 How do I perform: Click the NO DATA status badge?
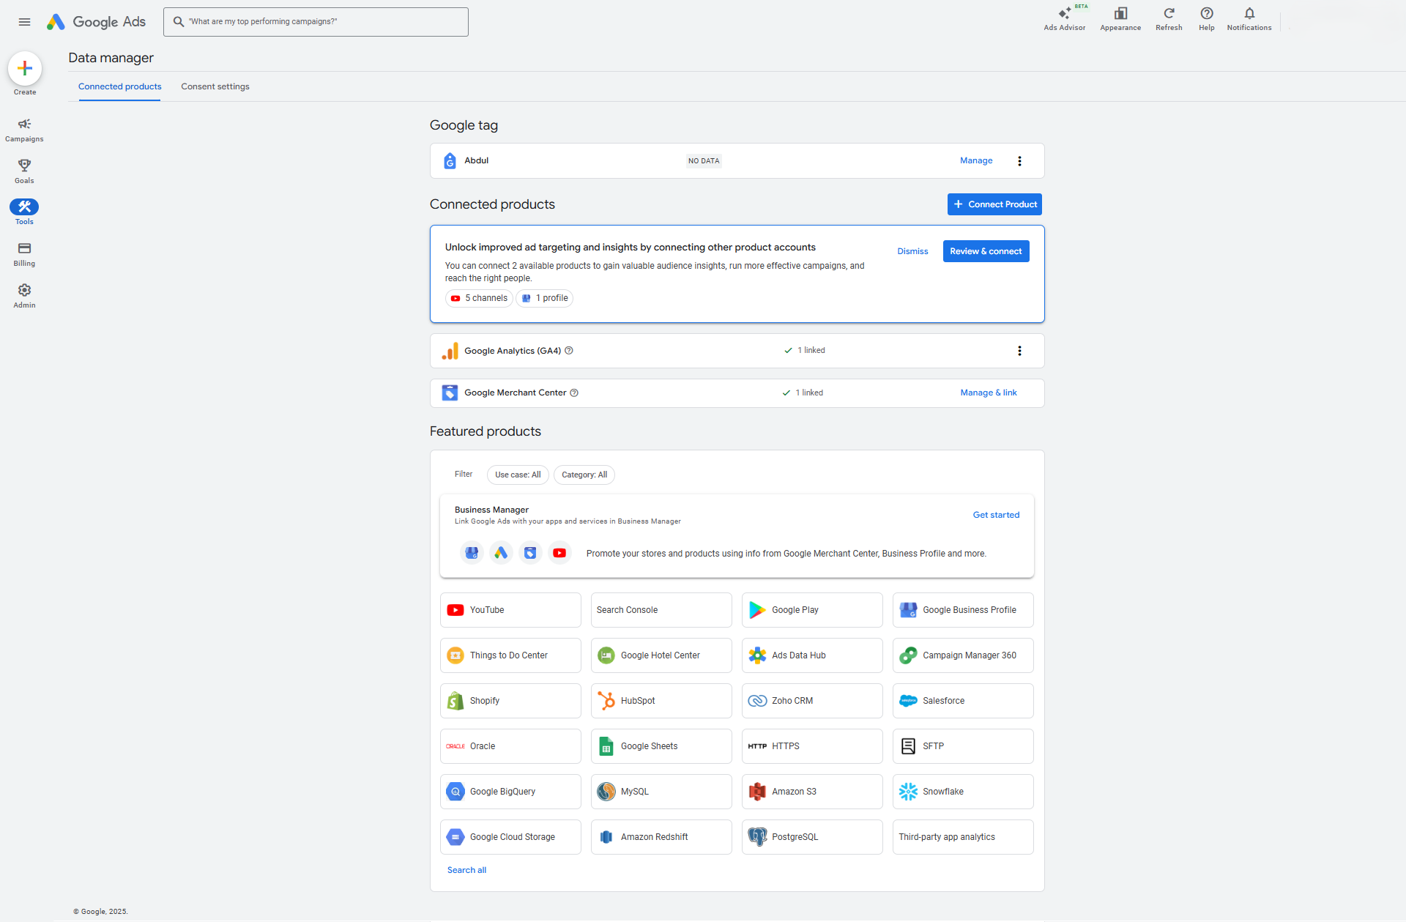(704, 161)
